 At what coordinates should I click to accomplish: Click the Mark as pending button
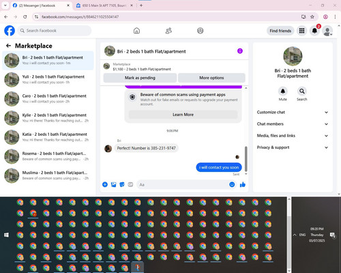[140, 78]
